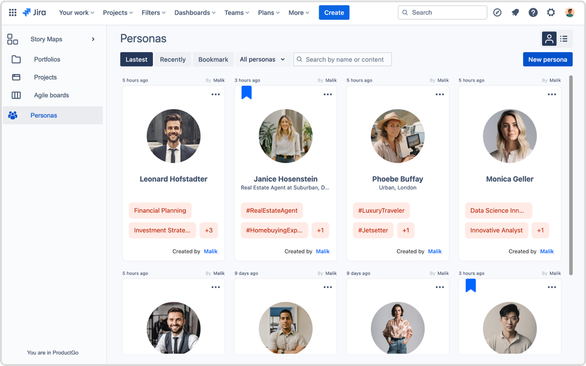
Task: Click the Search by name or content field
Action: [x=343, y=59]
